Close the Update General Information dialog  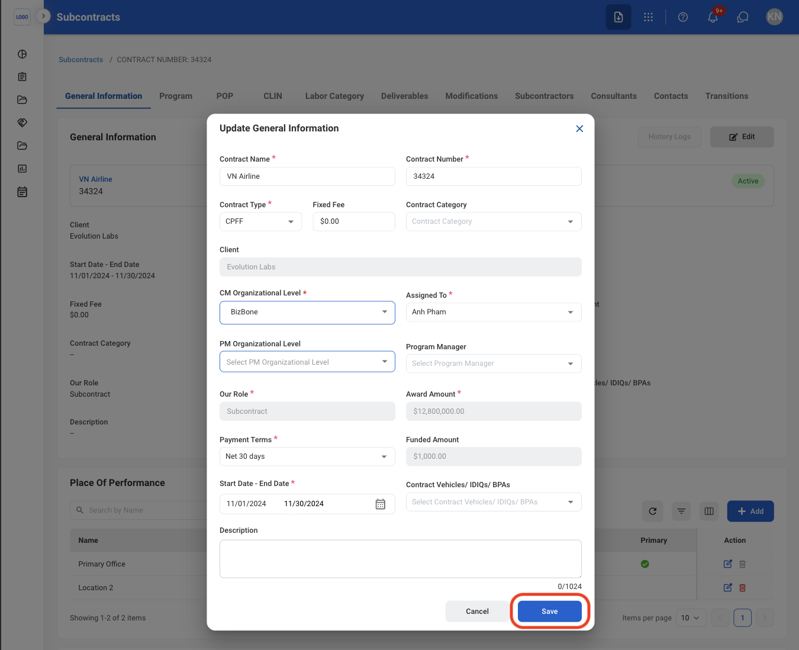[x=579, y=128]
